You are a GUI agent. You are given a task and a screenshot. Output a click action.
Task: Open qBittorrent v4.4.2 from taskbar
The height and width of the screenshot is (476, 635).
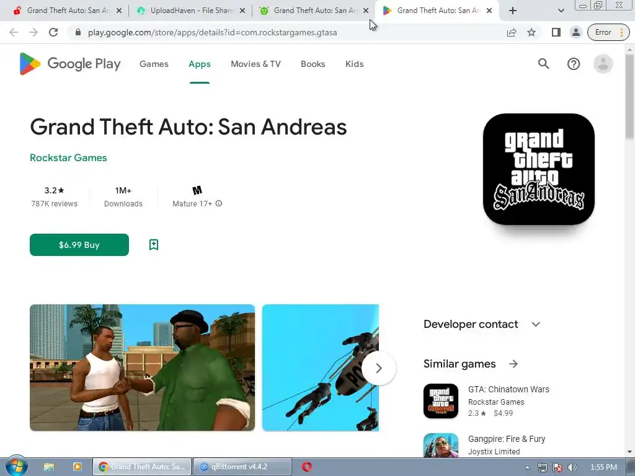(242, 467)
